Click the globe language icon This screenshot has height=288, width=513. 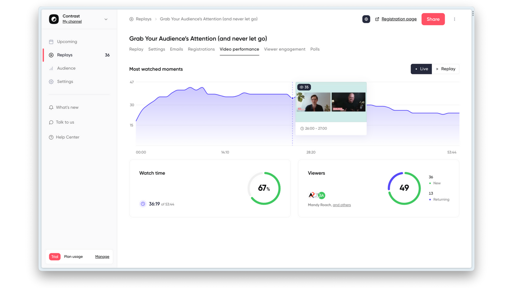point(366,19)
